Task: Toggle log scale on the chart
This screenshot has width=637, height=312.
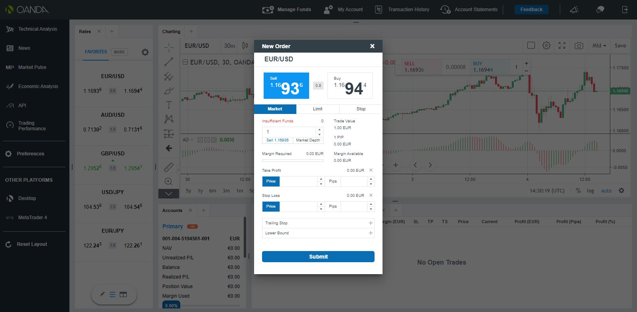Action: 590,191
